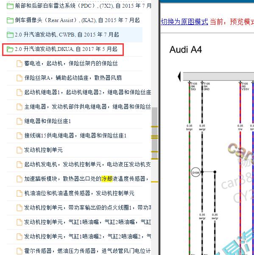Click the left arrow on diagram bar
Image resolution: width=254 pixels, height=255 pixels.
(179, 76)
